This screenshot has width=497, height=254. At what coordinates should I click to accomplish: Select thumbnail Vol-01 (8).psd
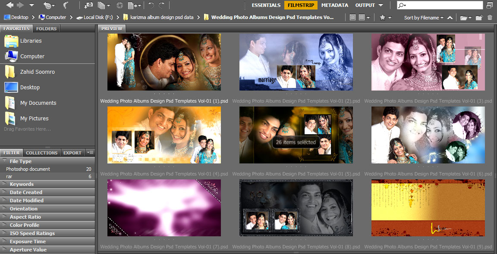pos(296,208)
